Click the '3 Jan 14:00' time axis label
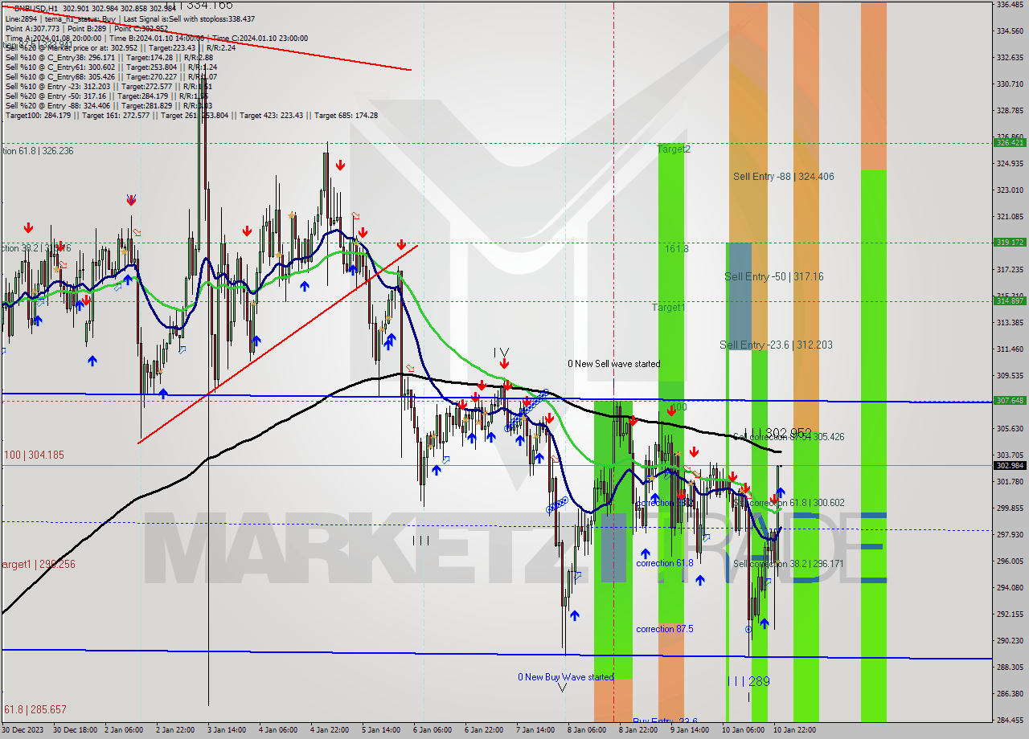This screenshot has width=1029, height=739. click(x=226, y=730)
